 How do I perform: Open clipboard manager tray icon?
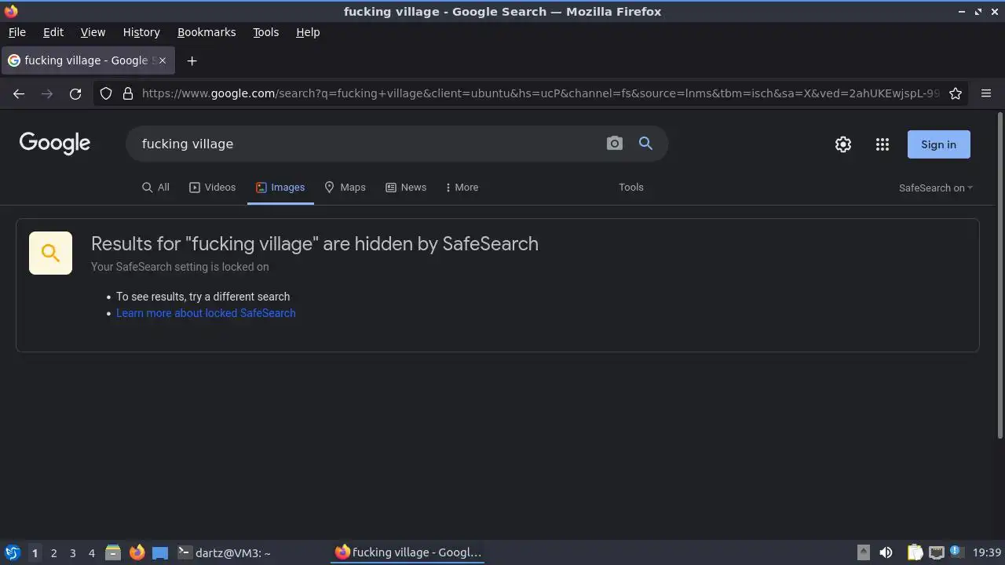pyautogui.click(x=915, y=552)
